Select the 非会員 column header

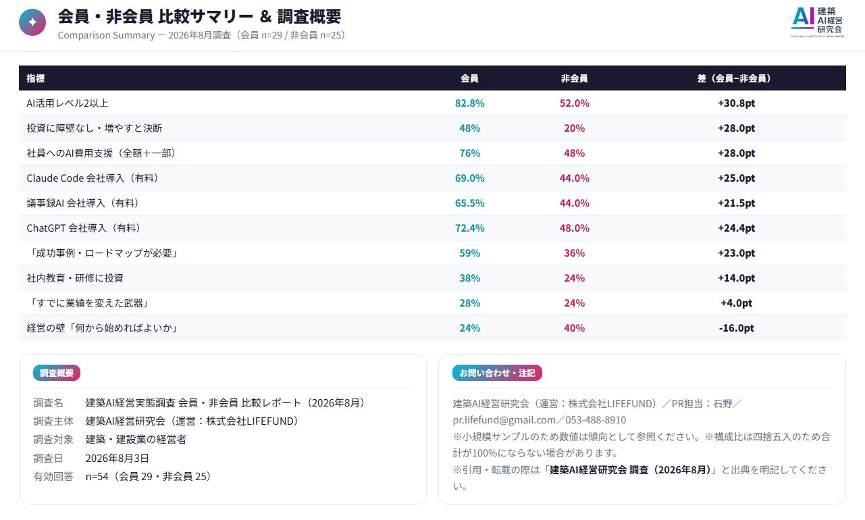coord(574,78)
